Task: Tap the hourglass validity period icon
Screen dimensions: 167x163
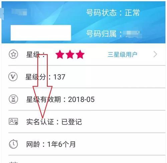Action: click(13, 99)
